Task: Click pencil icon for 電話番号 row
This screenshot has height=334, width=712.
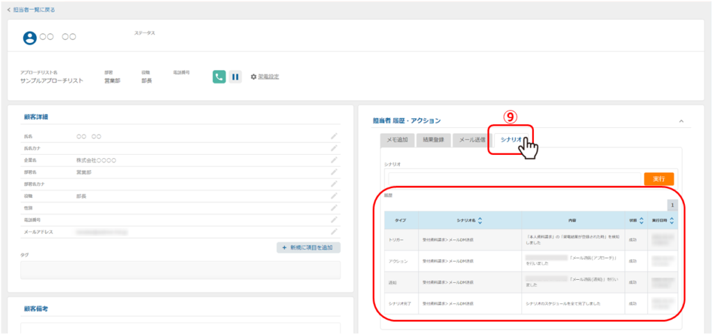Action: tap(334, 219)
